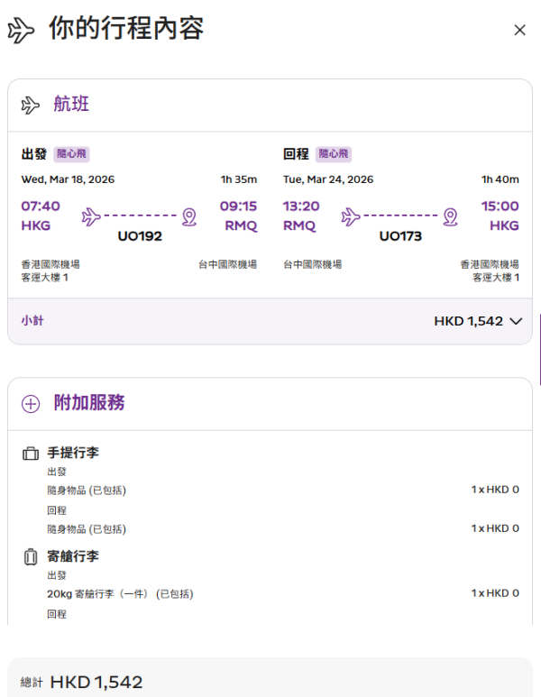Click the airplane icon beside 航班 heading
The image size is (541, 697).
click(x=31, y=105)
